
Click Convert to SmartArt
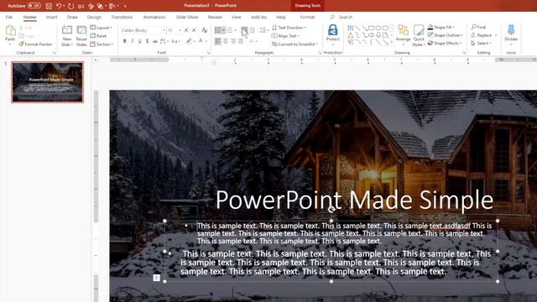[x=295, y=44]
